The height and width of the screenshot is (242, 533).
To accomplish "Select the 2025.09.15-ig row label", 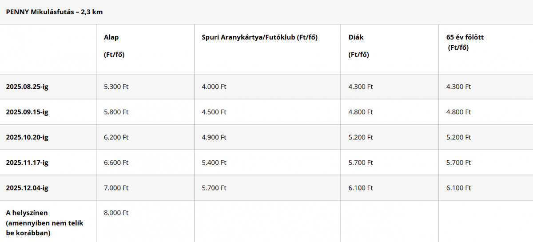I will tap(27, 112).
